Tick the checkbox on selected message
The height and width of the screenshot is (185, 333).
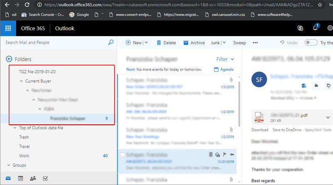coord(122,155)
